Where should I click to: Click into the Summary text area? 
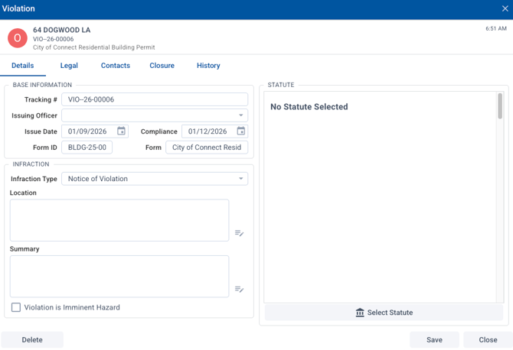119,276
